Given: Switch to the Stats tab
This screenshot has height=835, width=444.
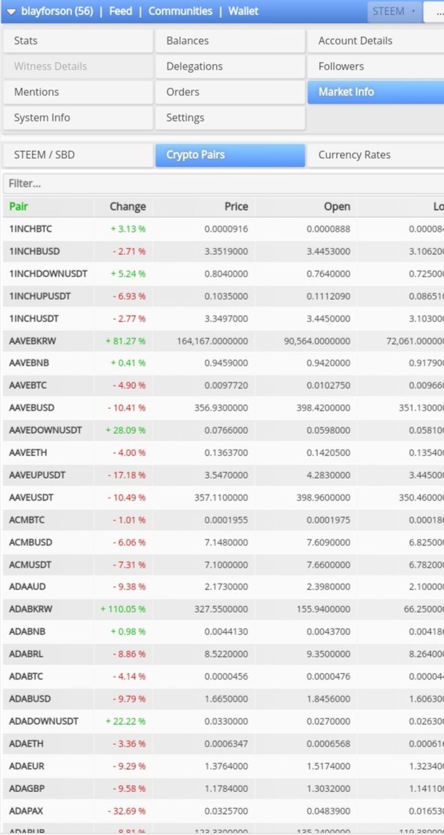Looking at the screenshot, I should coord(77,41).
